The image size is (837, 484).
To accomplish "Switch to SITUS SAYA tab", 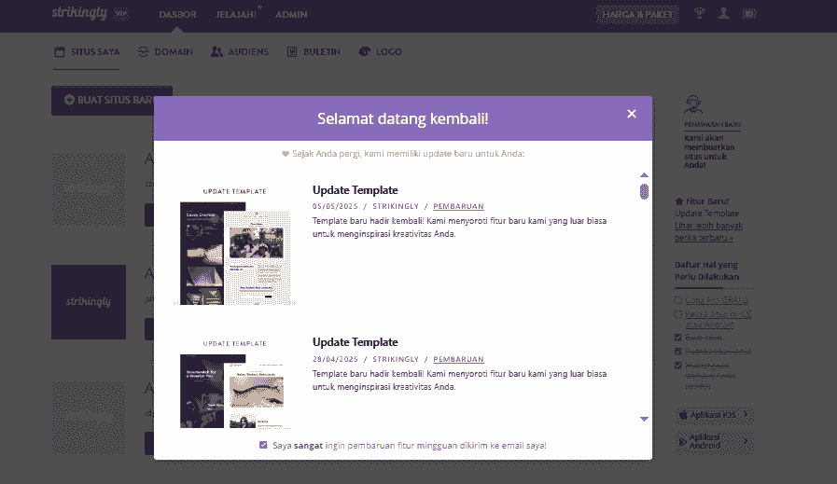I will tap(87, 52).
